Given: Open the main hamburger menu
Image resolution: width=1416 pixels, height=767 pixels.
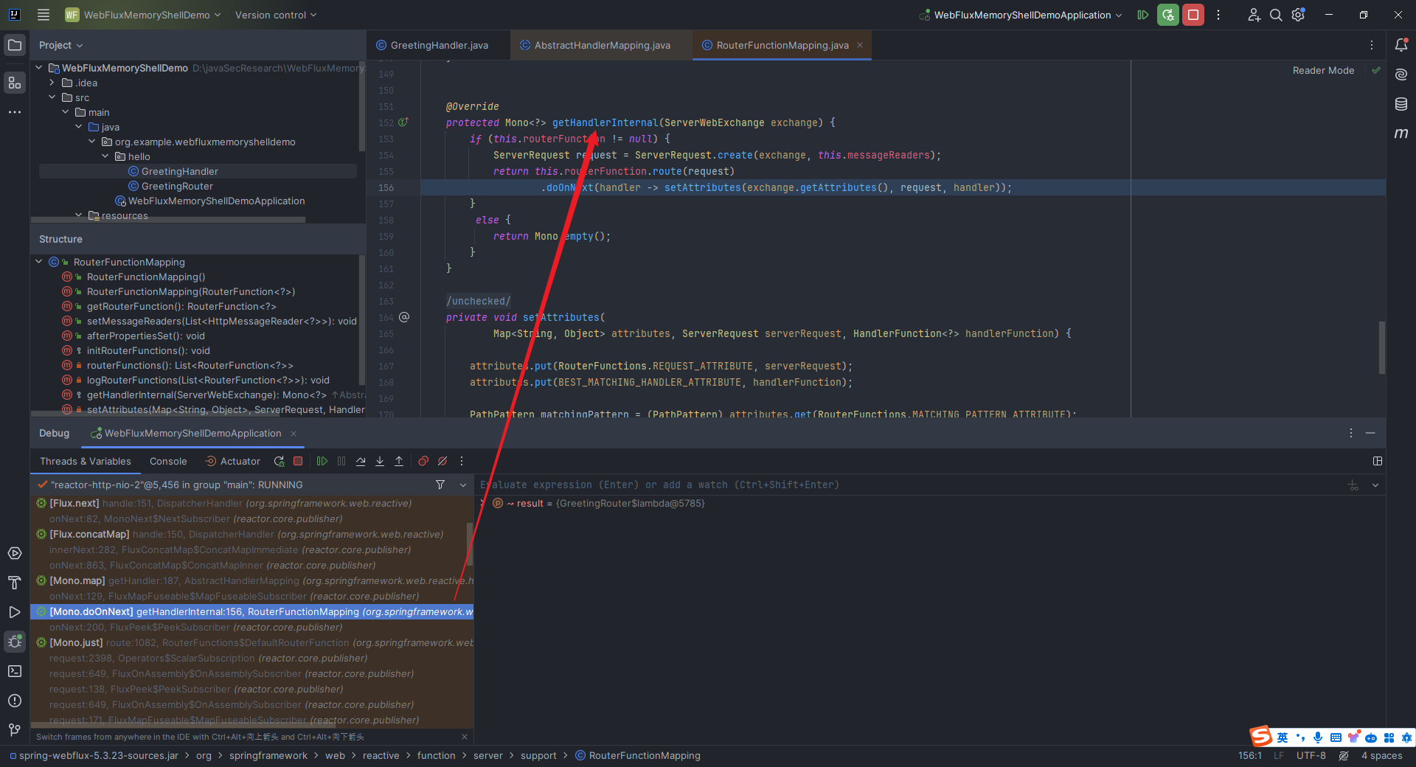Looking at the screenshot, I should click(x=44, y=15).
